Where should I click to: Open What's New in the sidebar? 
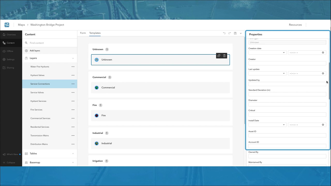click(x=11, y=154)
